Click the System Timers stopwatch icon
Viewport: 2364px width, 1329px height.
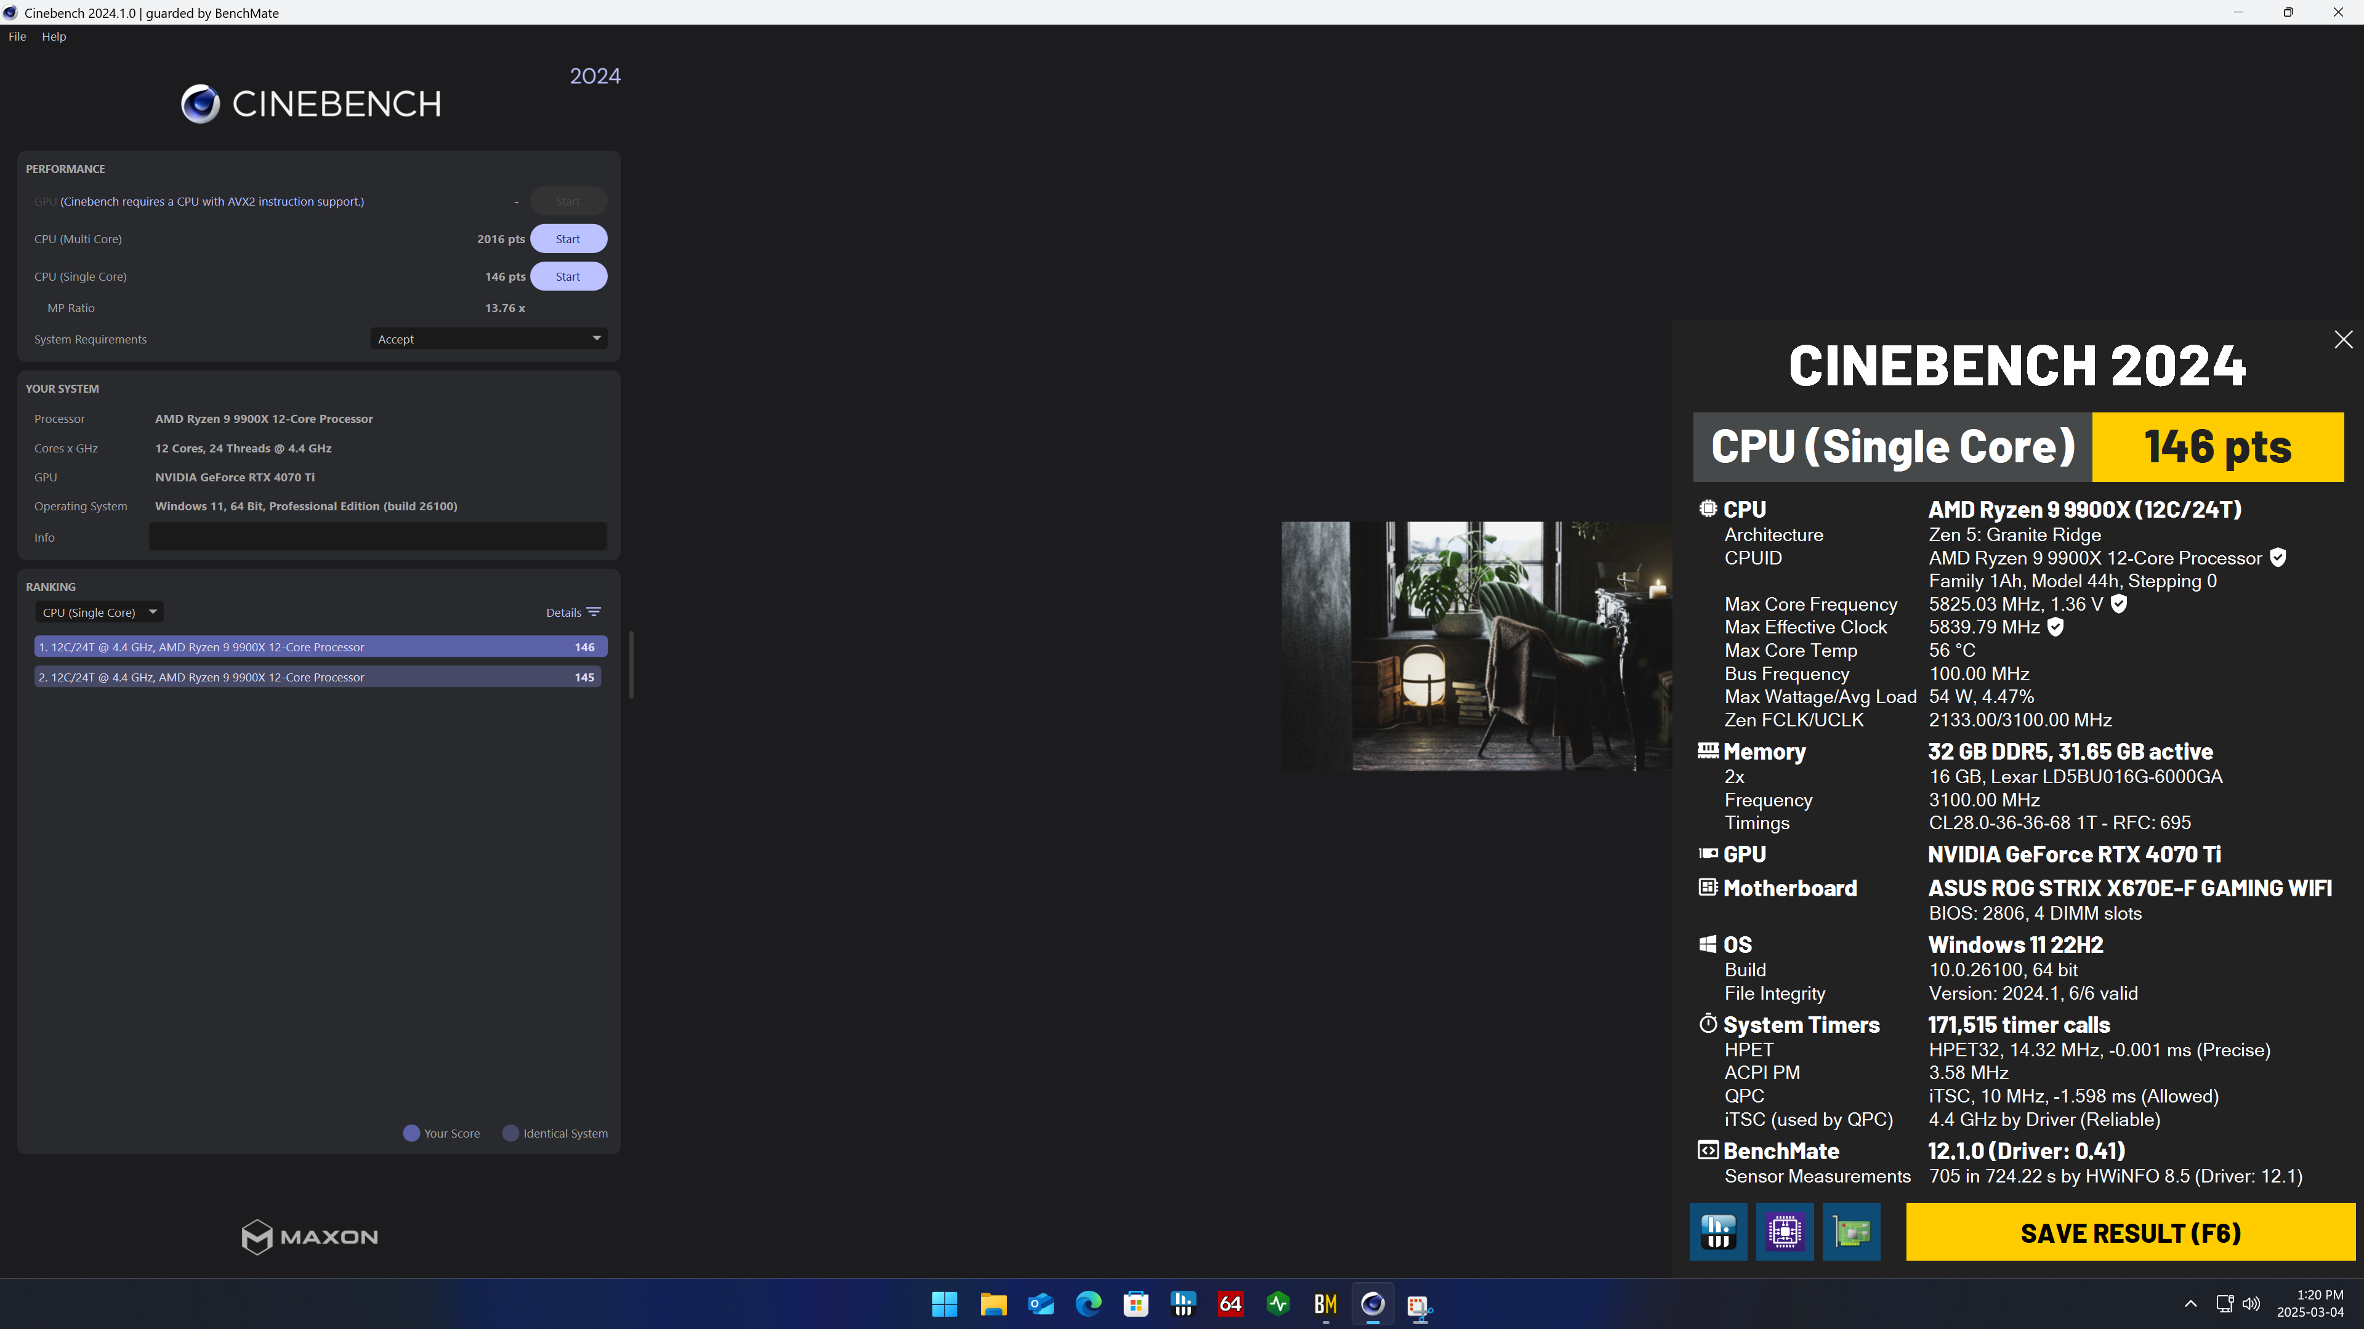(x=1708, y=1024)
